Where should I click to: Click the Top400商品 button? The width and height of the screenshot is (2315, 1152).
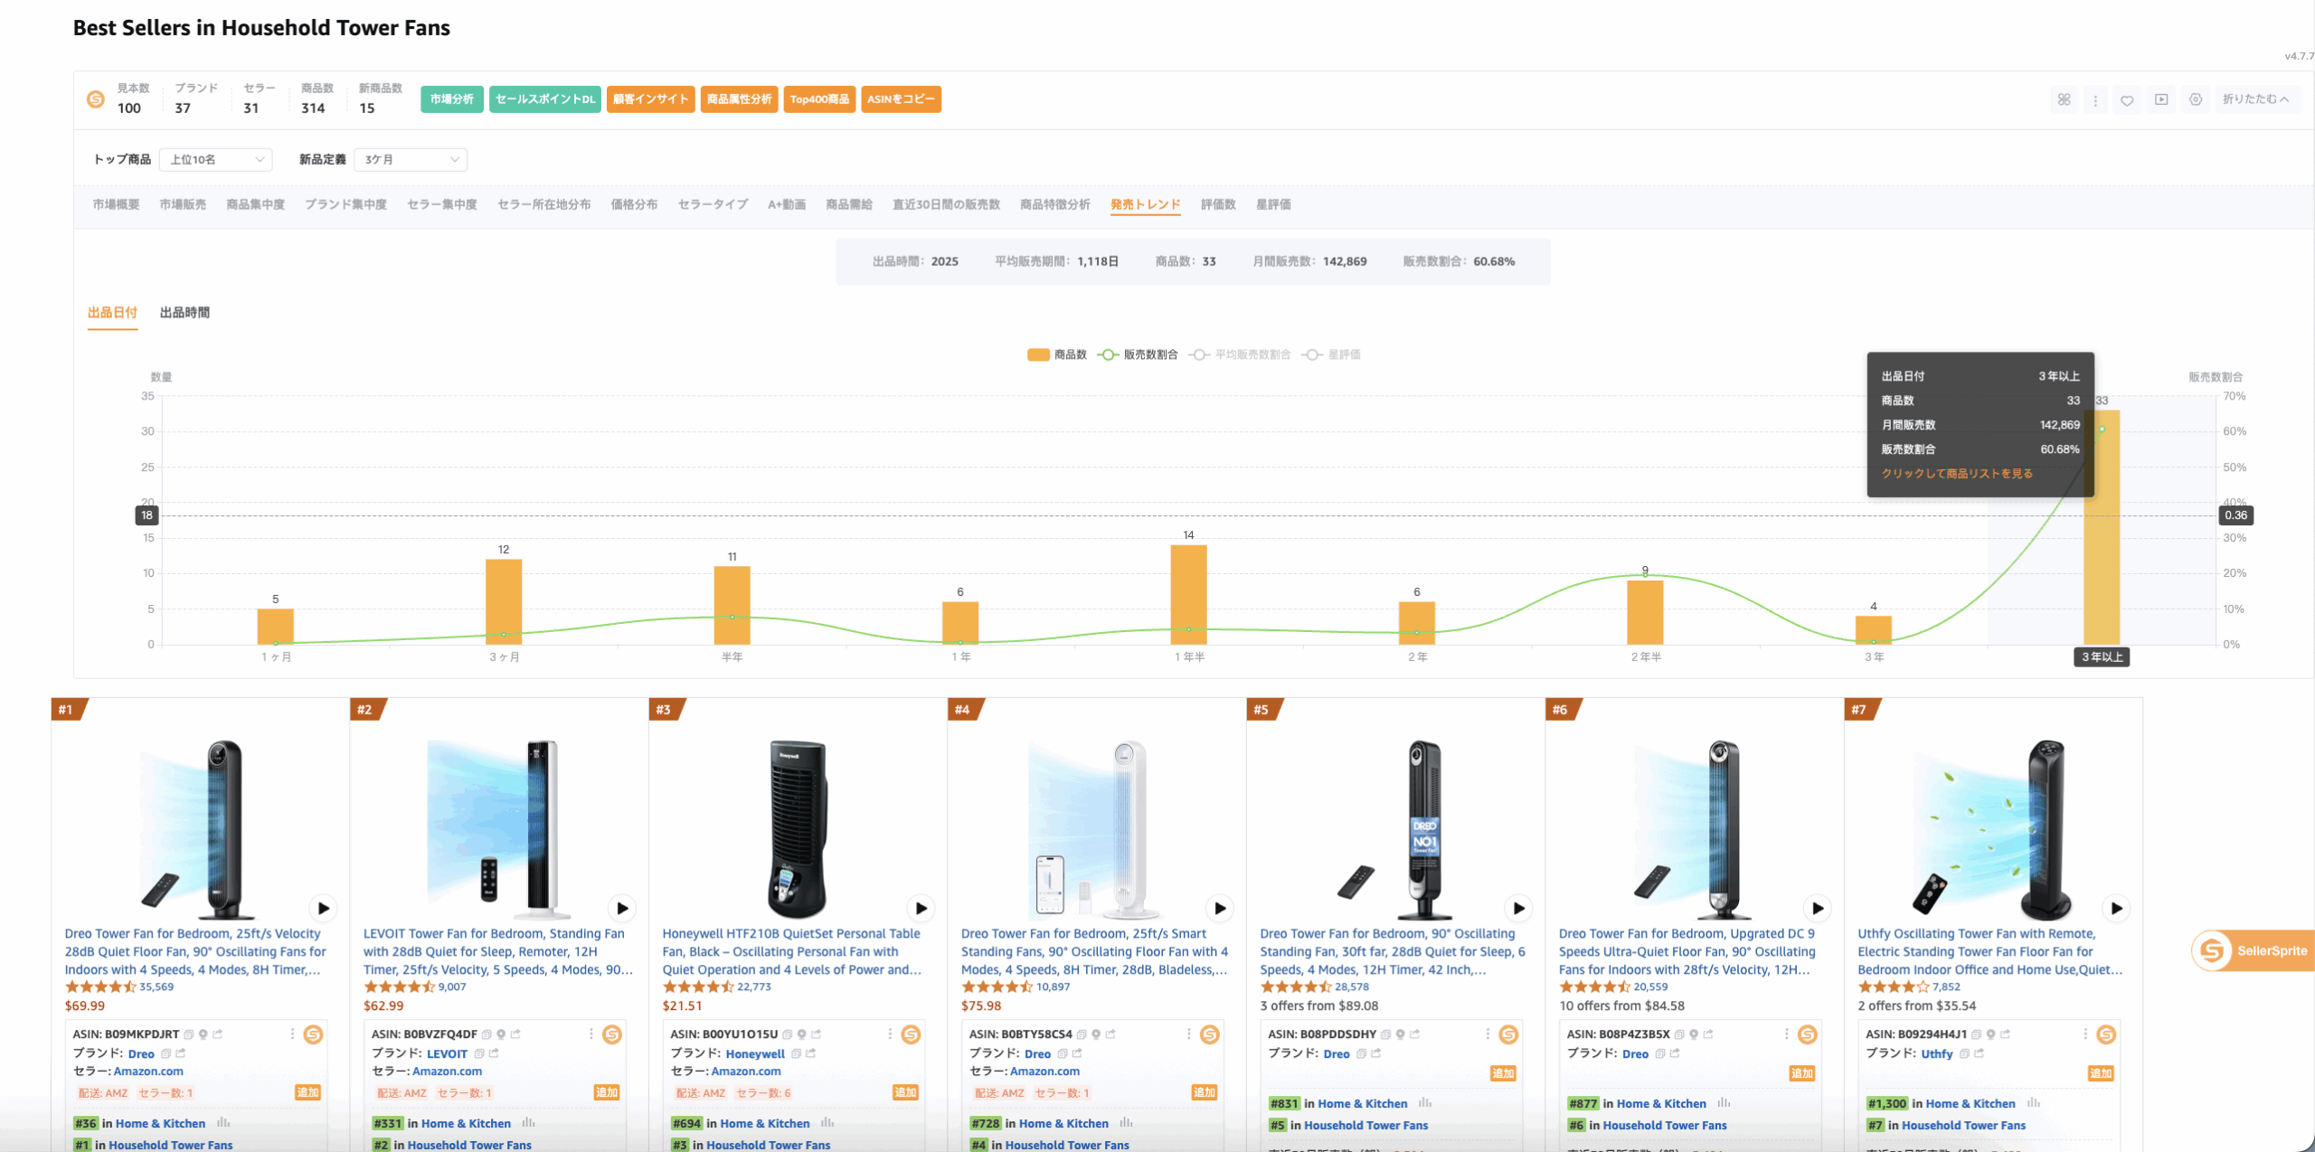pyautogui.click(x=819, y=99)
